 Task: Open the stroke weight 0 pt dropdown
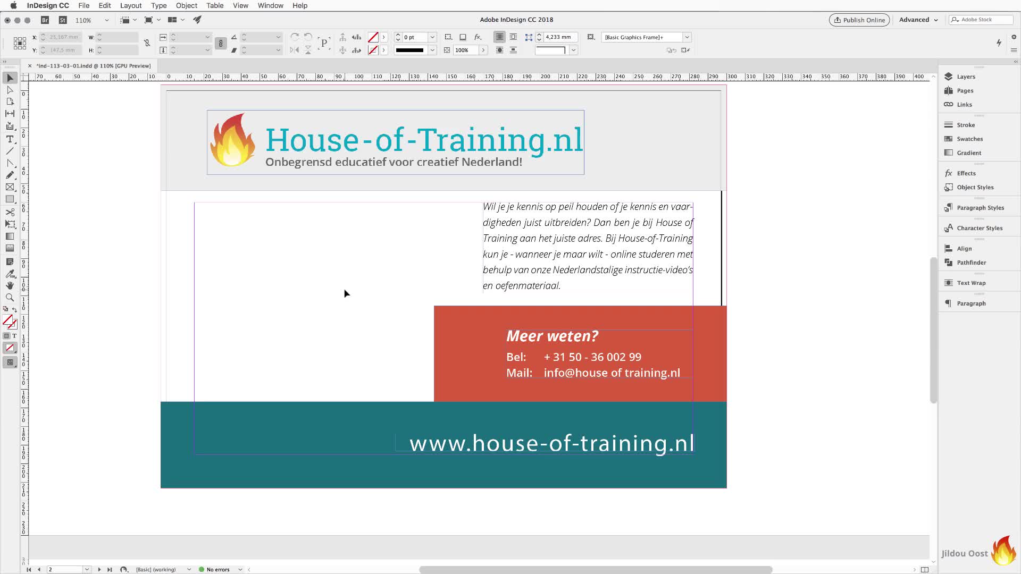click(432, 37)
